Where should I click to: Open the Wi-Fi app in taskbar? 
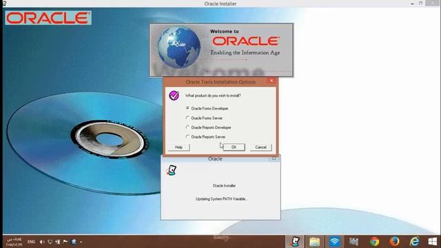click(x=334, y=242)
